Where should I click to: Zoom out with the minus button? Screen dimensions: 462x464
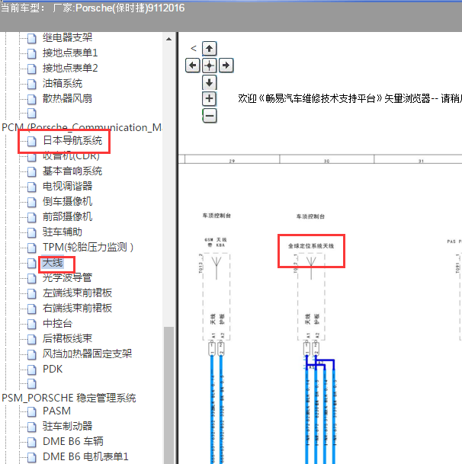tap(210, 116)
